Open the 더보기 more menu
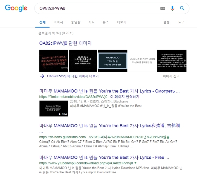 click(x=121, y=22)
